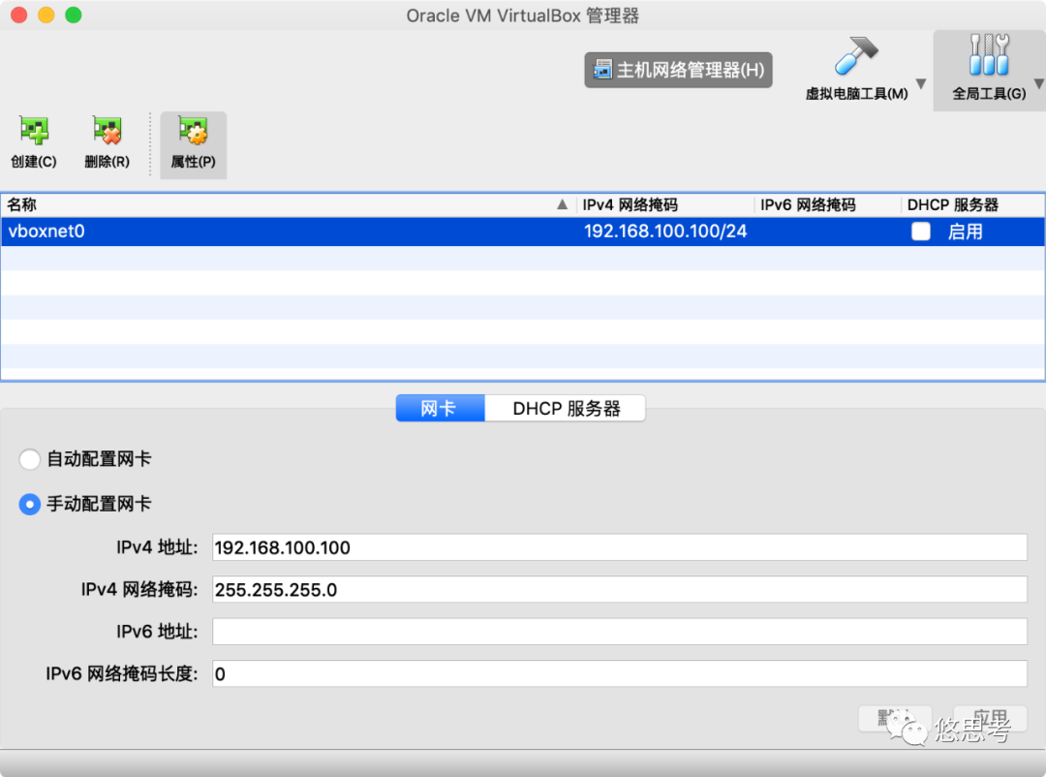Click the 192.168.100.100/24 mask cell
The height and width of the screenshot is (777, 1046).
coord(665,231)
